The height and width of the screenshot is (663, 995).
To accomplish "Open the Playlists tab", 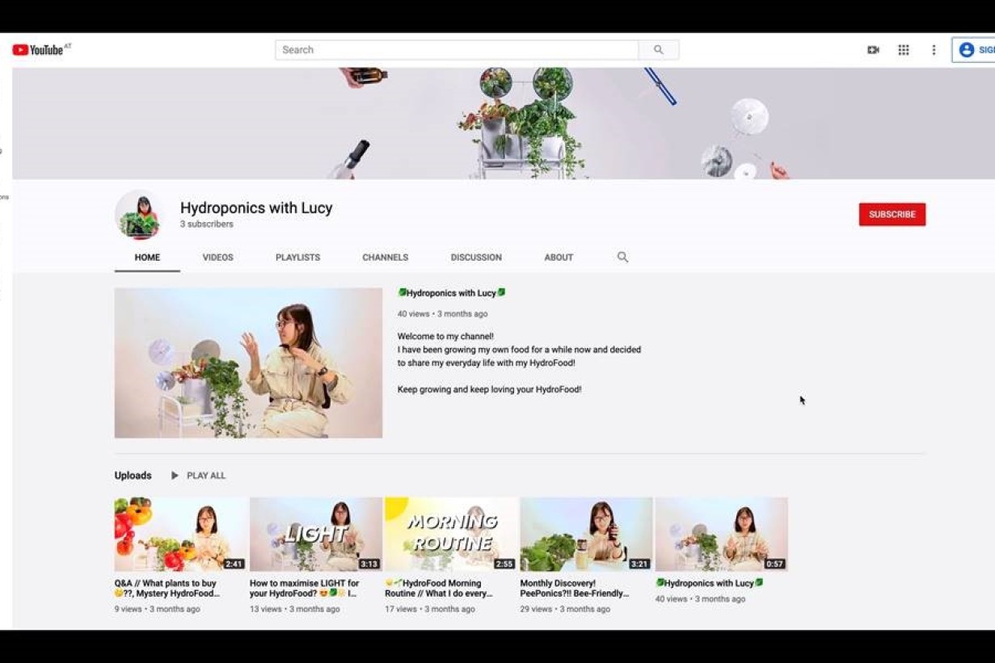I will [x=297, y=258].
